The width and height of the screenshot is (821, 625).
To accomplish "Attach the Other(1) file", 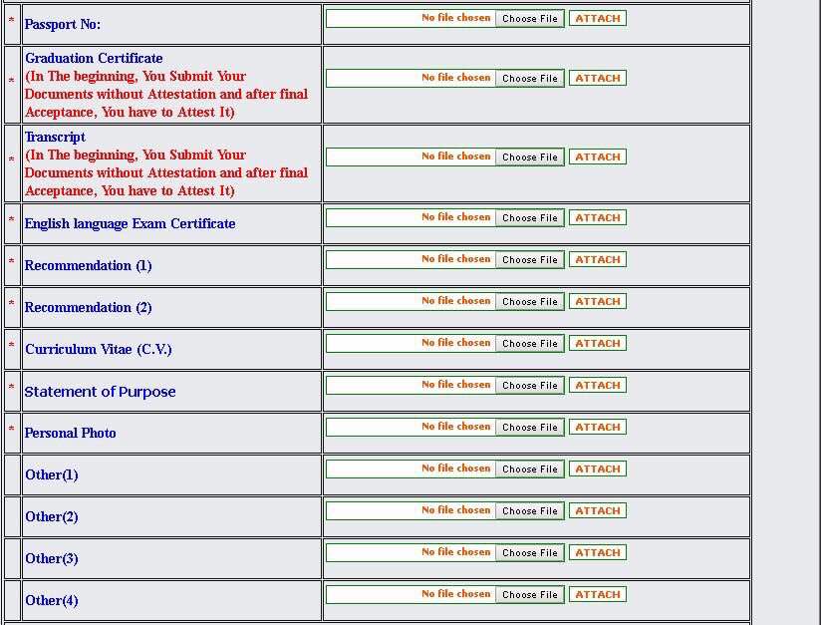I will tap(598, 469).
